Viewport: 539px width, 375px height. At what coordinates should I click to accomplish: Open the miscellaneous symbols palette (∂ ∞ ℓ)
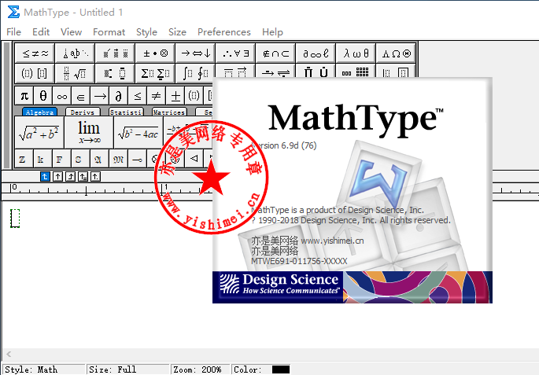(x=316, y=53)
